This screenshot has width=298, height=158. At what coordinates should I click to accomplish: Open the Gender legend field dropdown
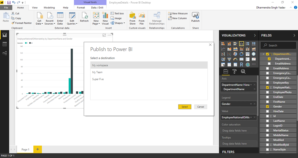(251, 104)
